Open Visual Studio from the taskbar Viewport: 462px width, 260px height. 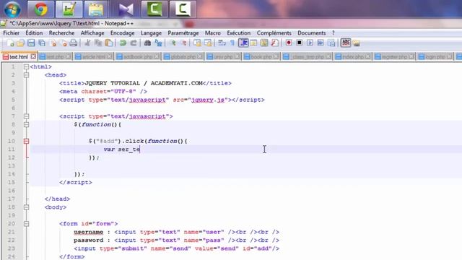(126, 9)
